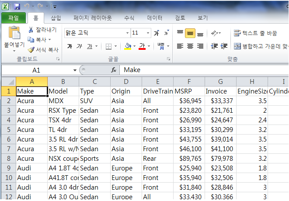
Task: Open the font size dropdown
Action: [148, 33]
